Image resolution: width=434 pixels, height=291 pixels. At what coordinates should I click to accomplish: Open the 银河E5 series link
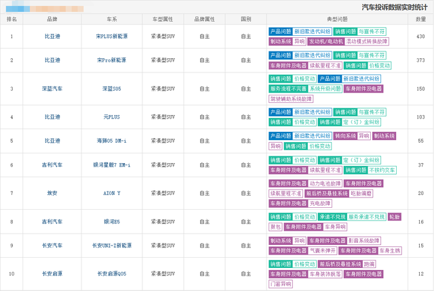[x=111, y=221]
